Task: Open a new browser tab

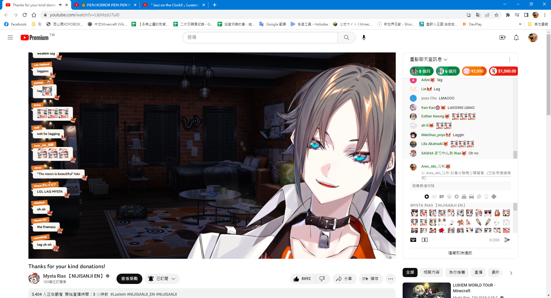Action: click(215, 5)
